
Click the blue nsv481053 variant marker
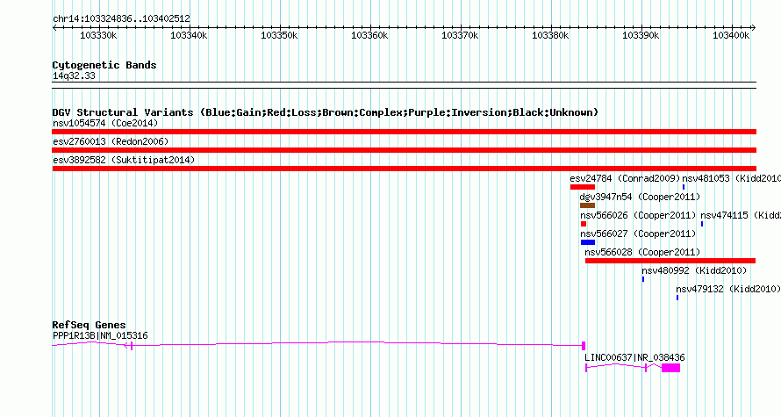click(x=684, y=187)
